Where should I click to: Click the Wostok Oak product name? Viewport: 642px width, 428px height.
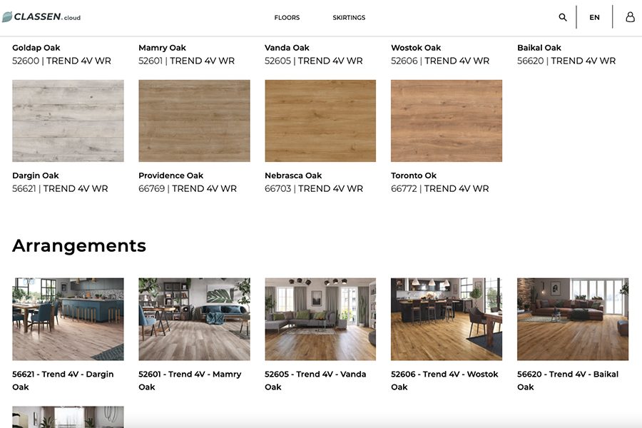416,48
